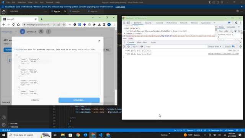Show the console sidebar

(124, 46)
